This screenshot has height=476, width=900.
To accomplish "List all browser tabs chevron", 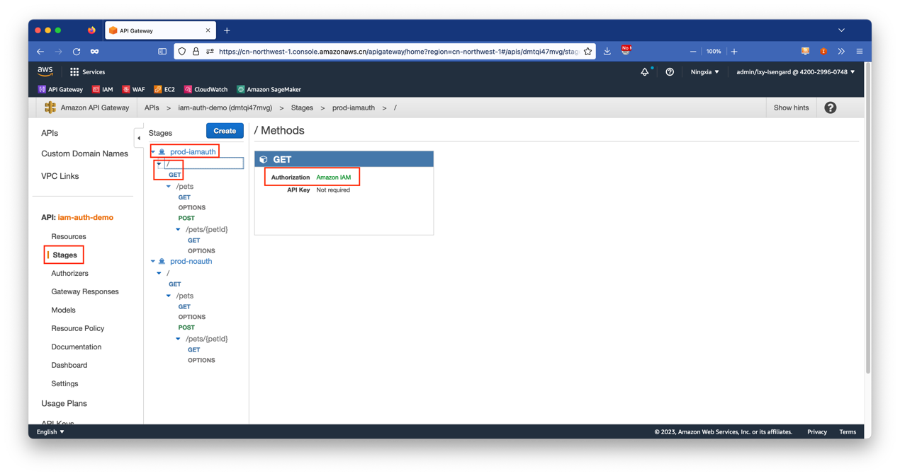I will coord(841,30).
